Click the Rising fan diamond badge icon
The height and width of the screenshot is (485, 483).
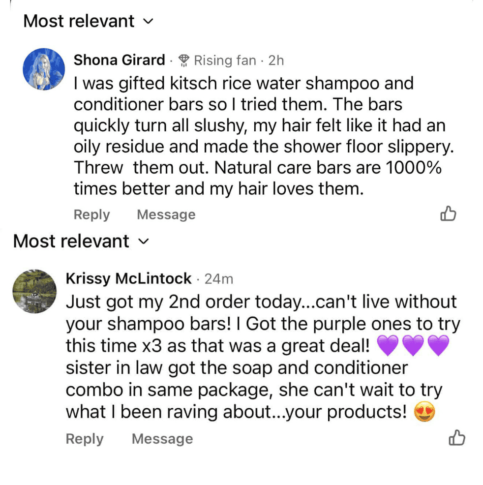coord(184,61)
